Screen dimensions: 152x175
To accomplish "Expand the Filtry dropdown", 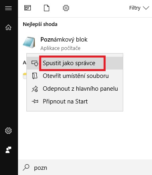I will 139,8.
